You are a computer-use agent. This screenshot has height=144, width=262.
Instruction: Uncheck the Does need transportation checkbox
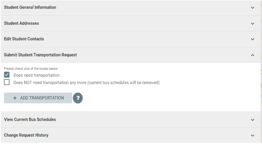(x=7, y=75)
